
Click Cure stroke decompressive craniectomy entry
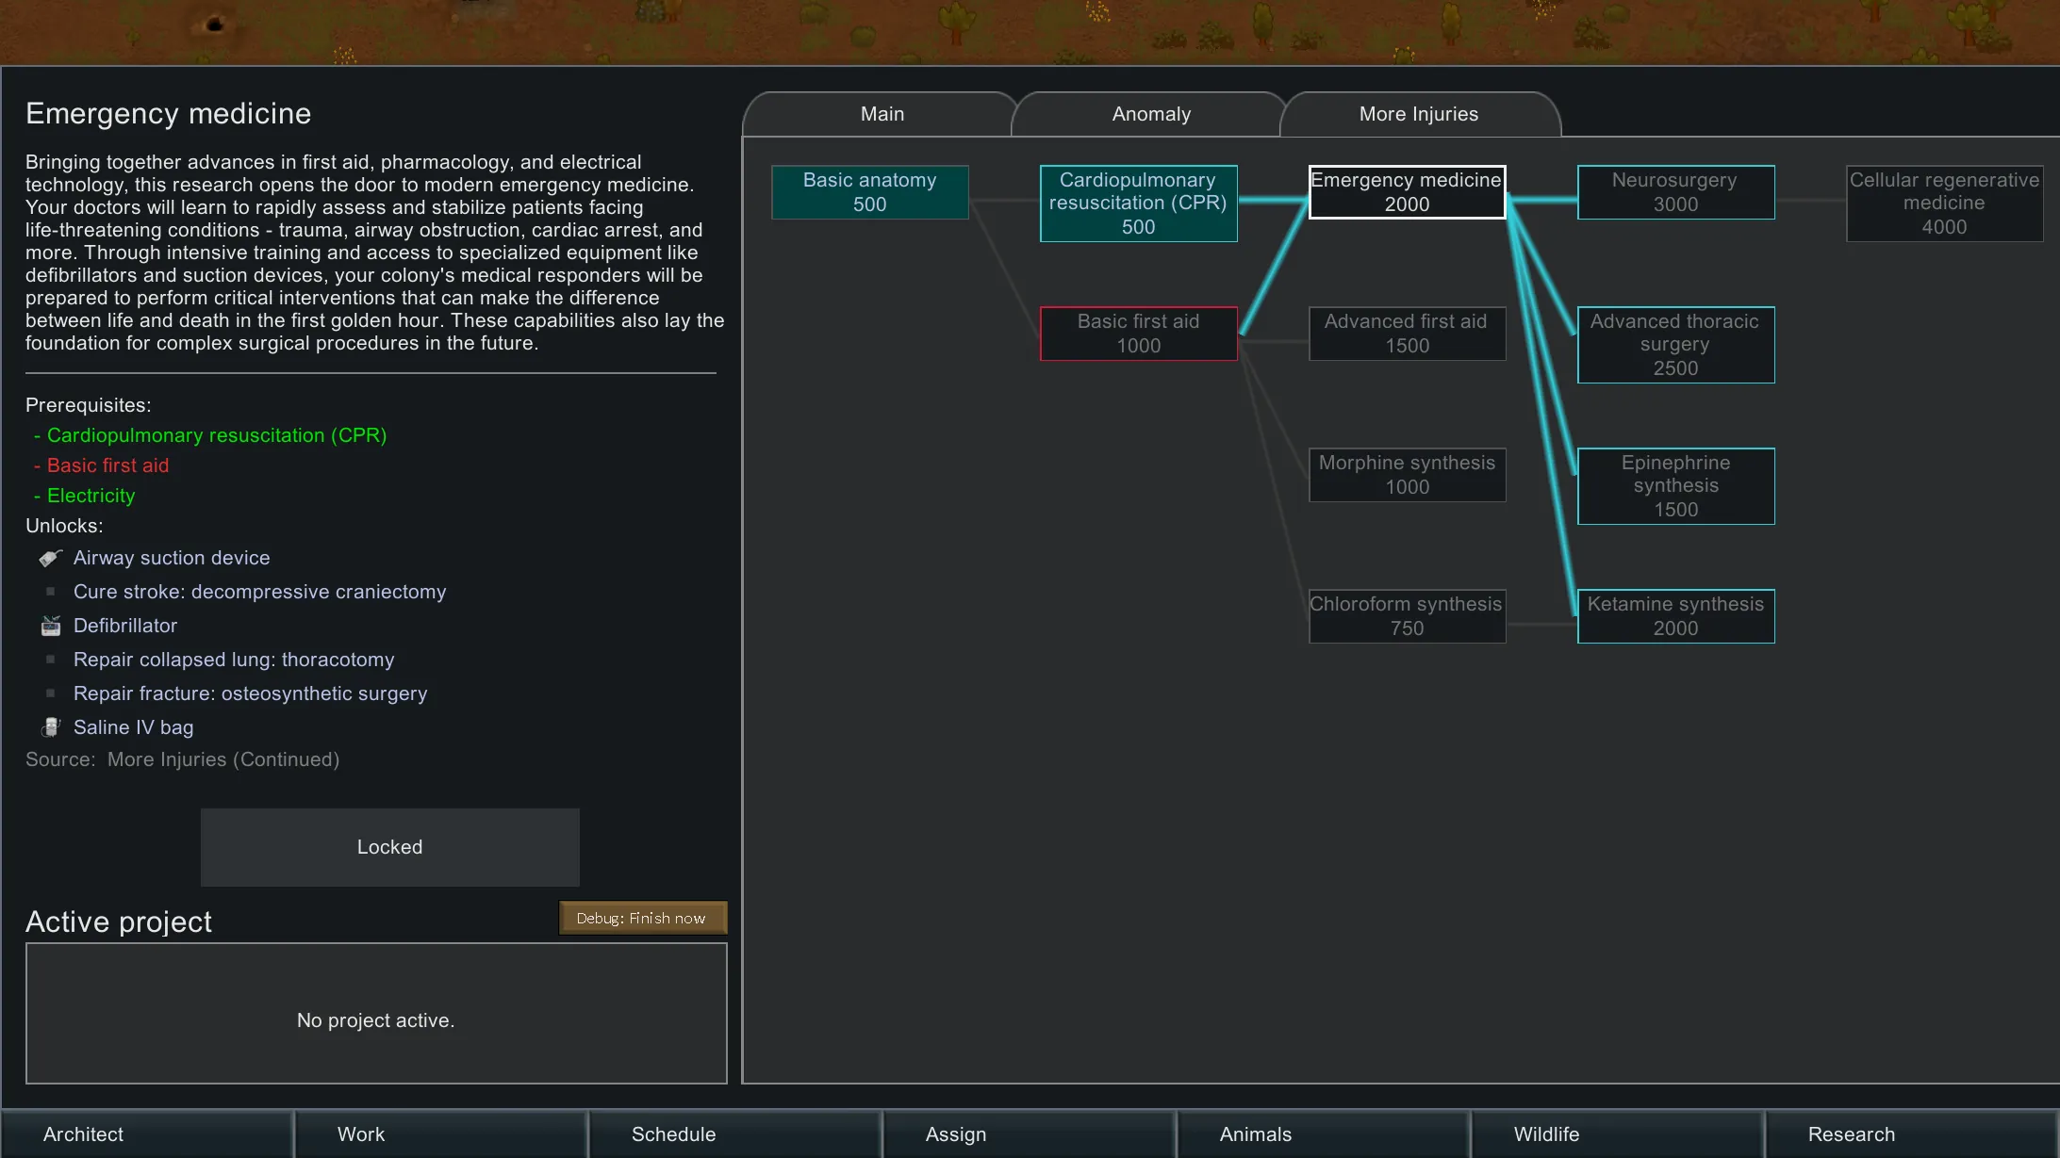[x=259, y=592]
